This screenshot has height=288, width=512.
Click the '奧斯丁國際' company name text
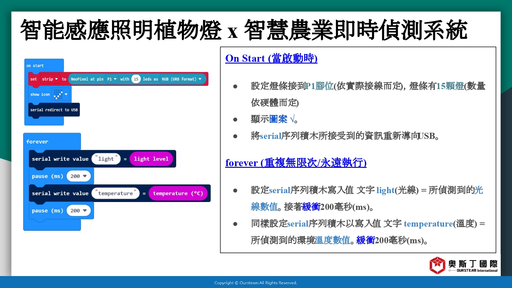pos(473,263)
